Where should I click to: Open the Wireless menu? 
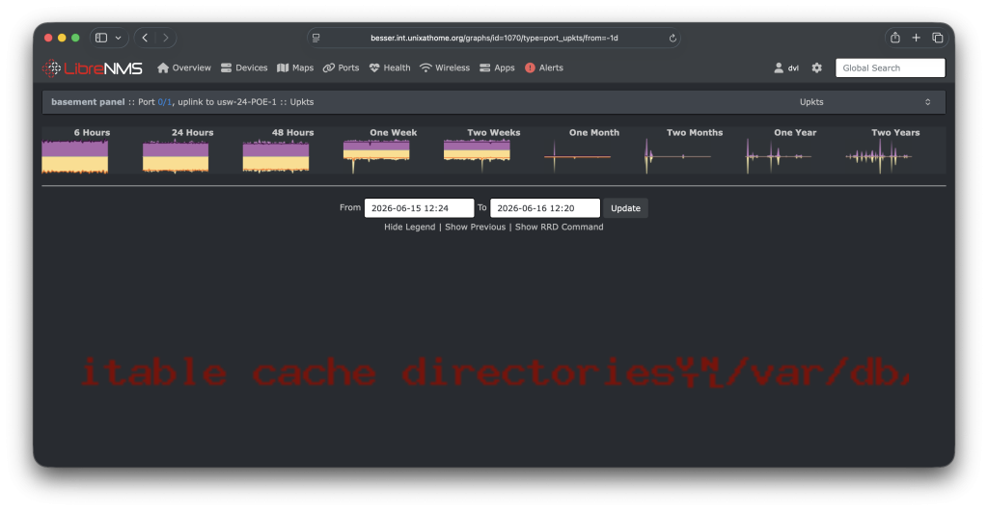pos(445,67)
